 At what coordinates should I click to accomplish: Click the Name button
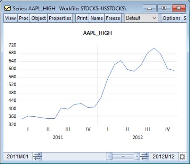[x=97, y=18]
